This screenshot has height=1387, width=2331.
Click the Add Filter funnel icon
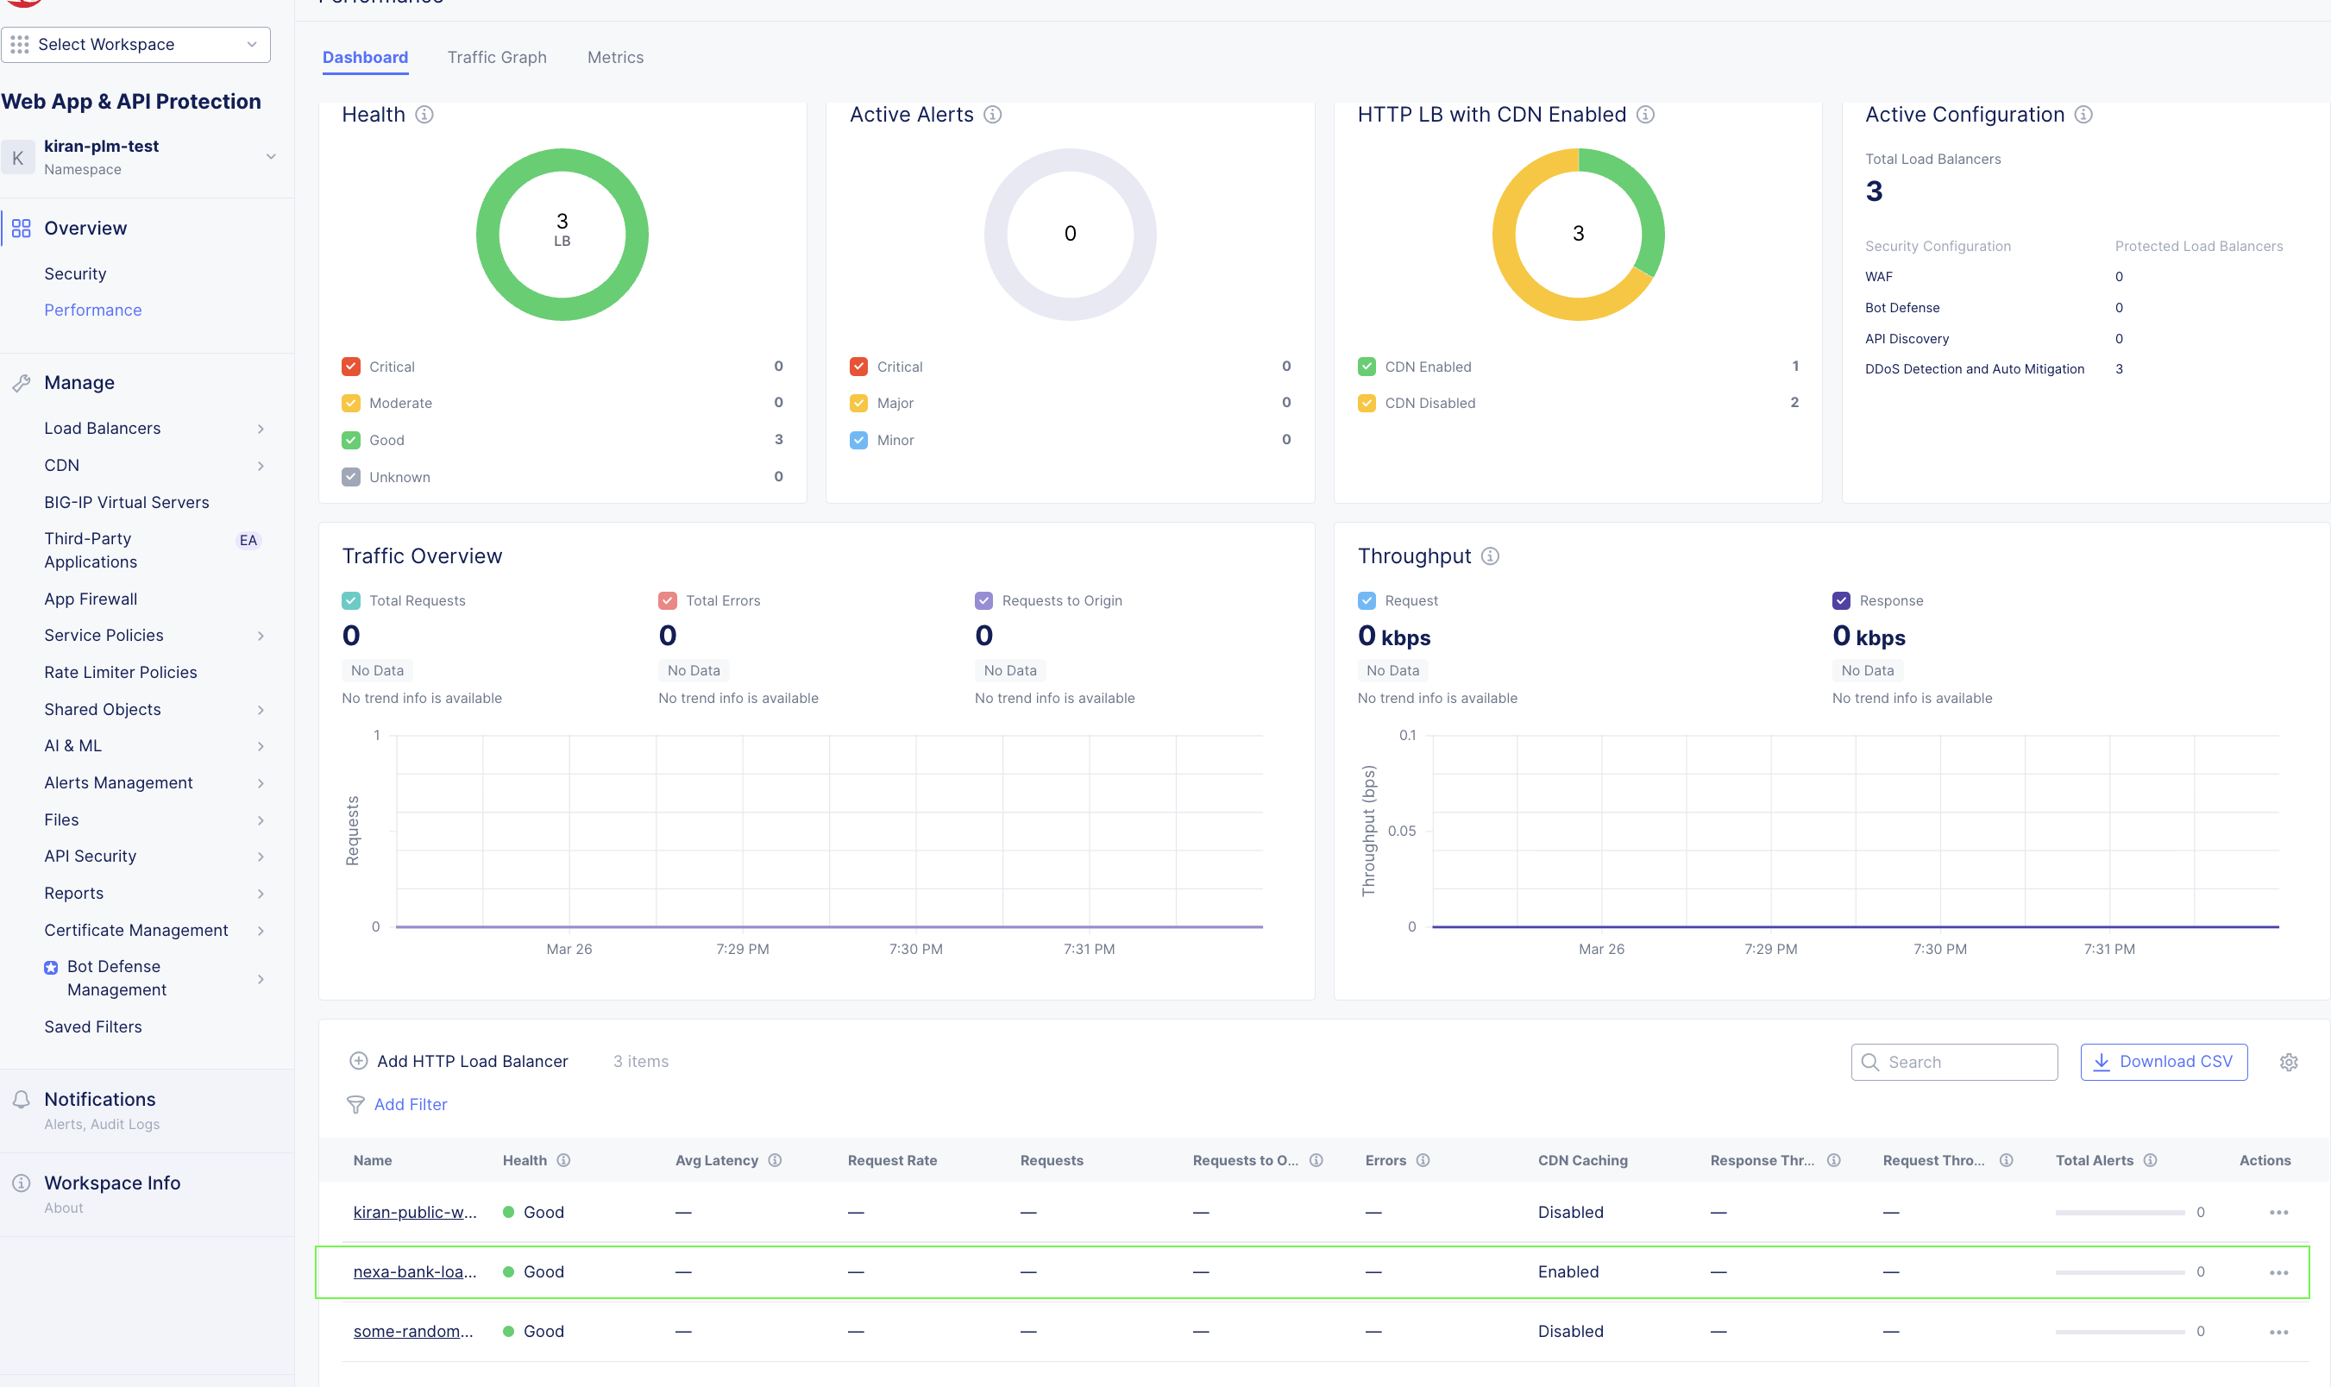pos(356,1105)
